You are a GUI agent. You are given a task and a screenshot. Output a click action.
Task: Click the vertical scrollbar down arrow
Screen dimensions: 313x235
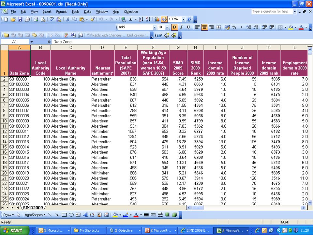(310, 203)
